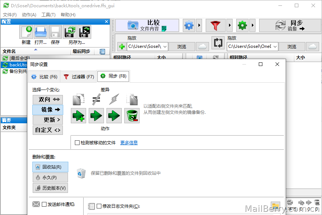
Task: Click the 保存 floppy disk icon
Action: pos(55,32)
